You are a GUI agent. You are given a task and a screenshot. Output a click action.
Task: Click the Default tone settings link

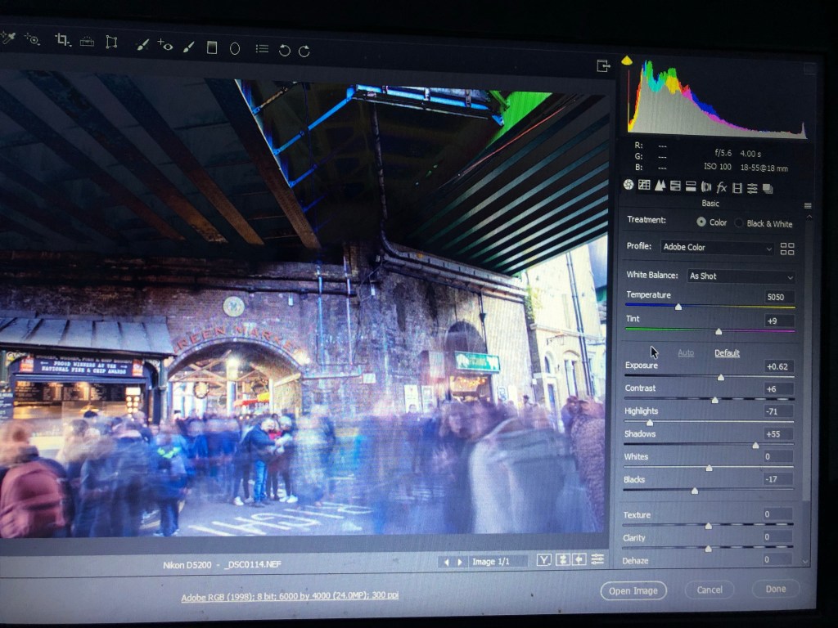click(727, 353)
